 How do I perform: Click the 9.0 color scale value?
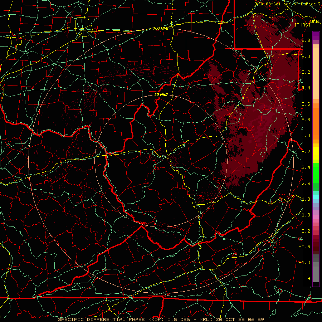pyautogui.click(x=306, y=56)
